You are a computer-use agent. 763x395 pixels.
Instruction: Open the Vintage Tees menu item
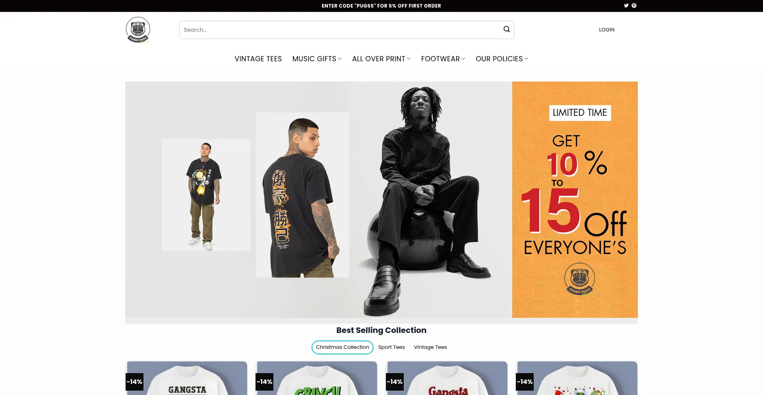click(x=258, y=59)
